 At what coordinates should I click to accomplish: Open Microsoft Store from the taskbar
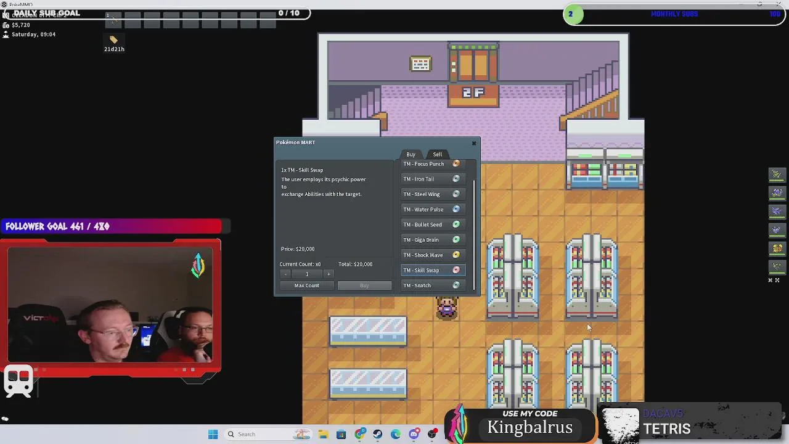[341, 434]
